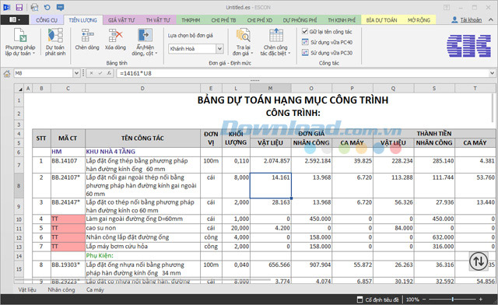The image size is (498, 305).
Task: Open the name box dropdown arrow
Action: click(x=76, y=73)
